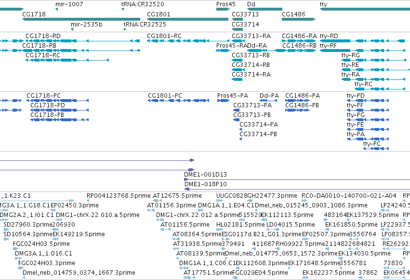Open EST HL02181.5prime
Screen dimensions: 410x280
[221, 229]
